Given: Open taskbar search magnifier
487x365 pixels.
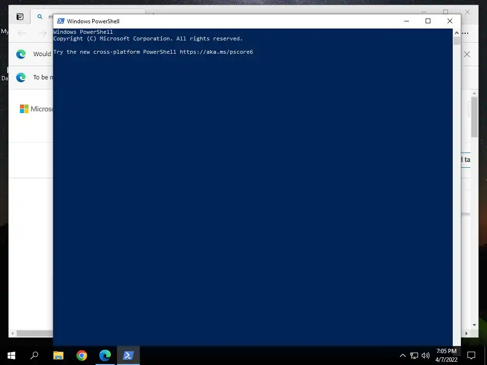Looking at the screenshot, I should 34,355.
